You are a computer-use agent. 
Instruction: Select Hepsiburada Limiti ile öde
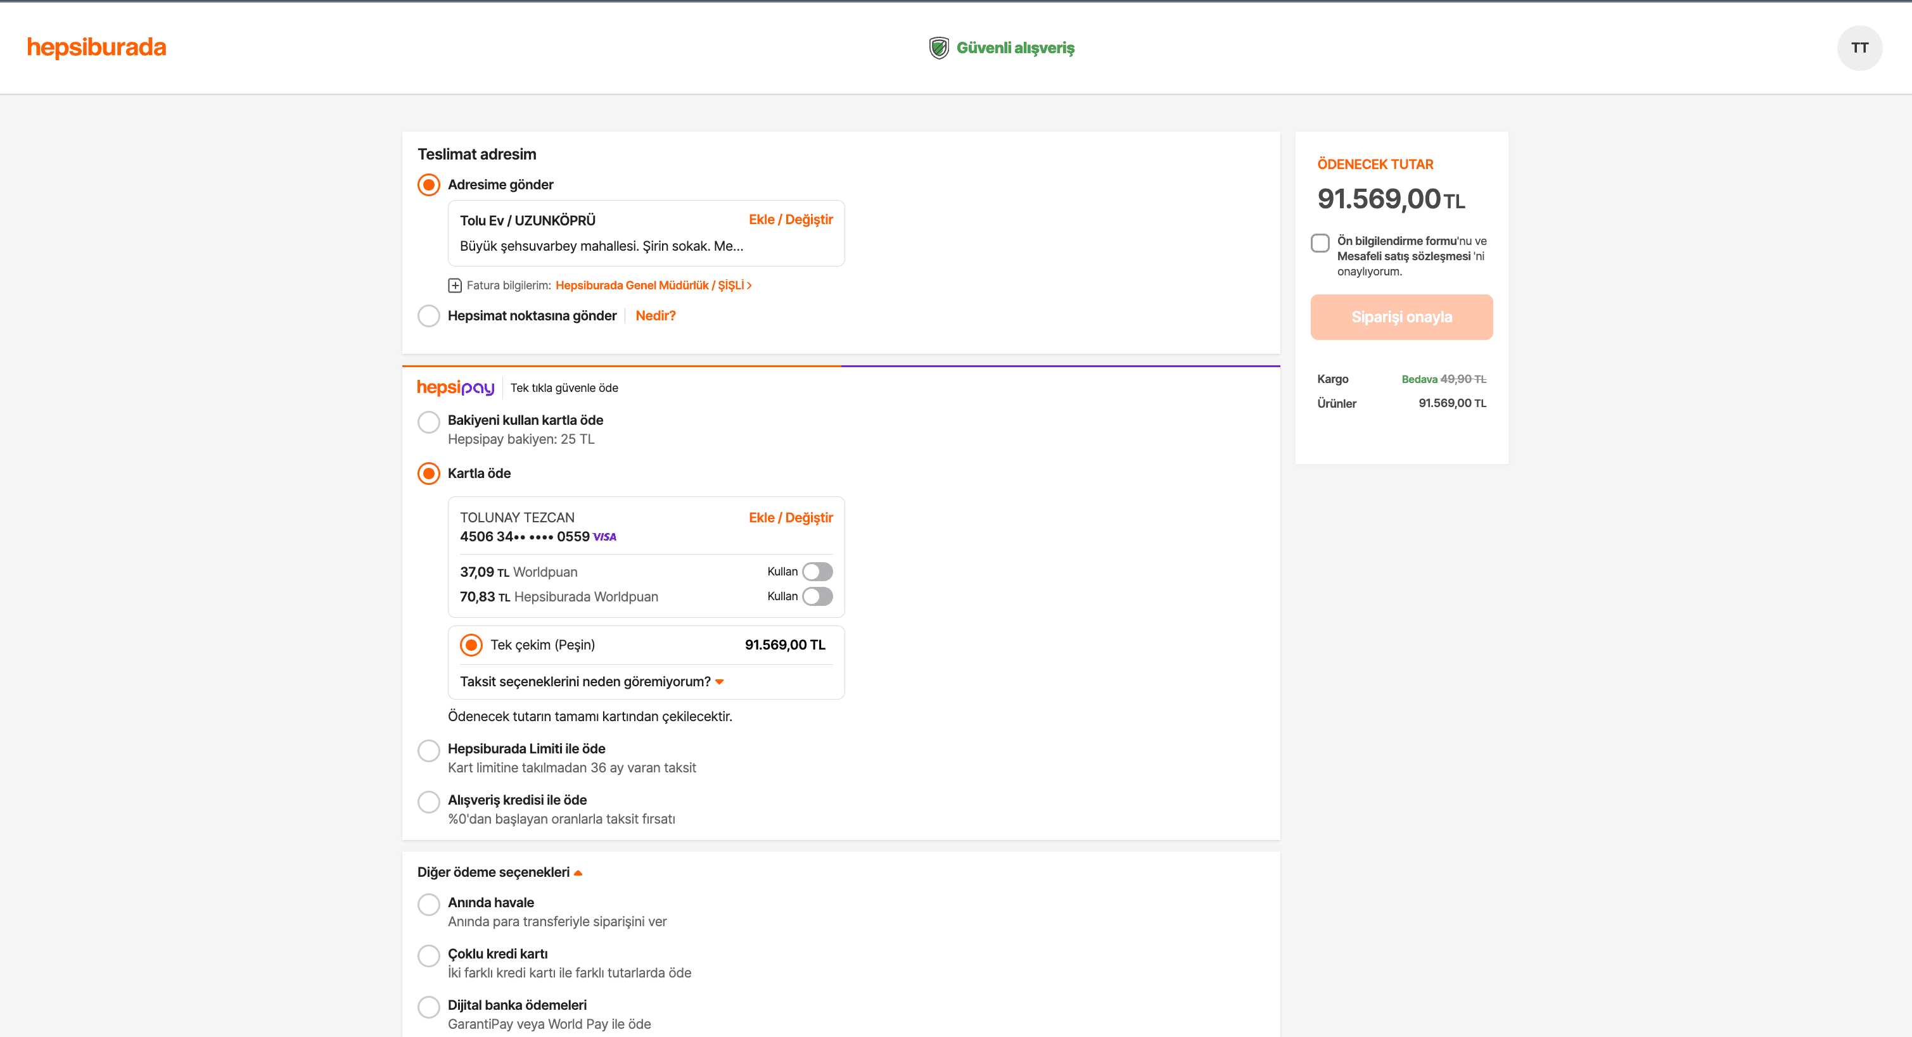pos(428,750)
